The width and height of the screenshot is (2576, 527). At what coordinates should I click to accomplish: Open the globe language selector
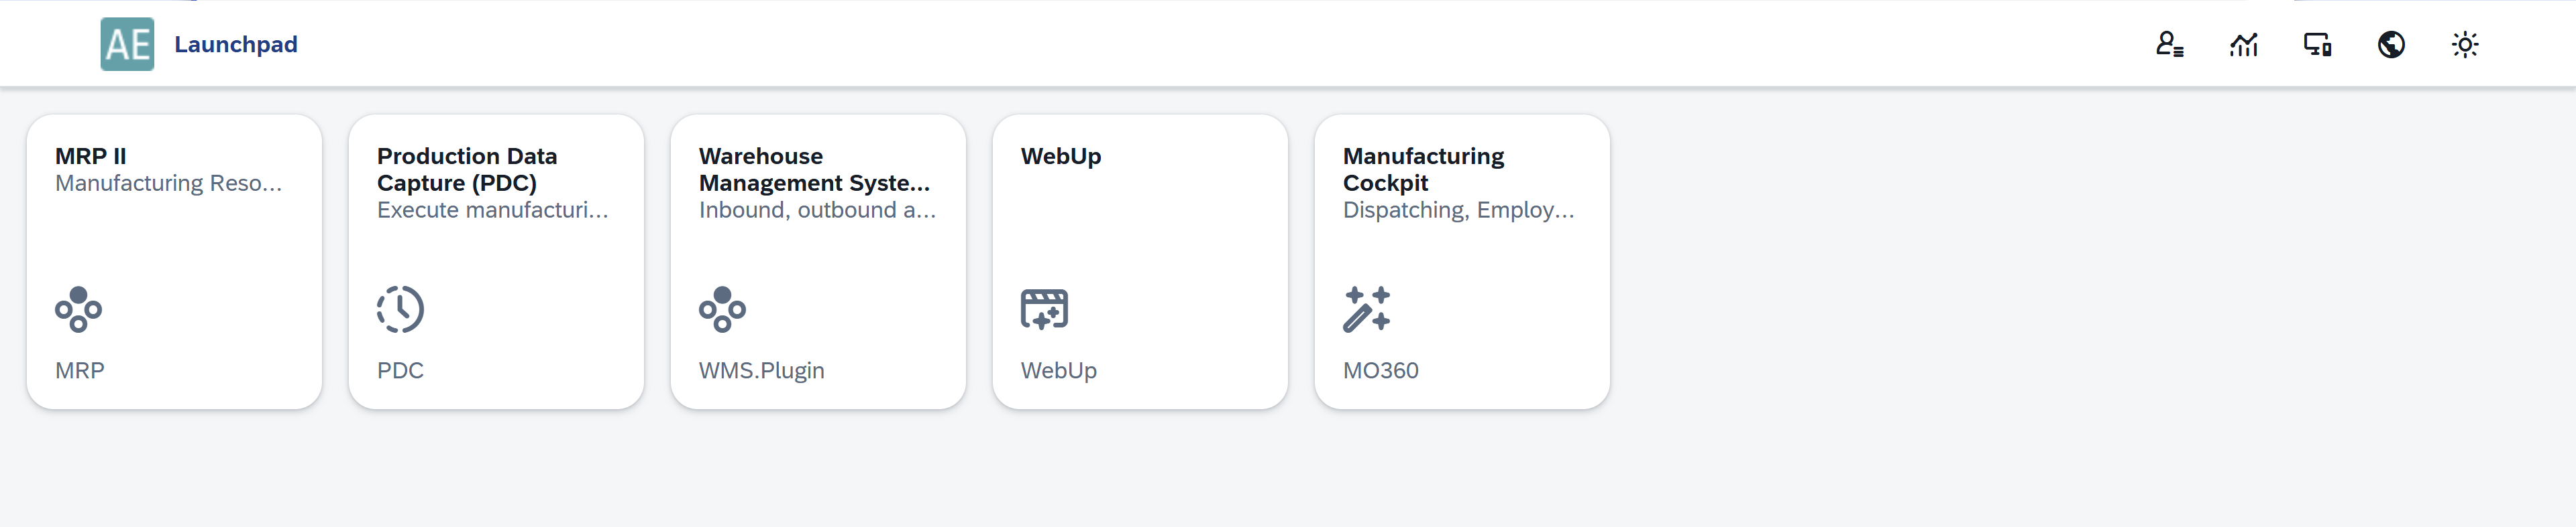[2391, 45]
